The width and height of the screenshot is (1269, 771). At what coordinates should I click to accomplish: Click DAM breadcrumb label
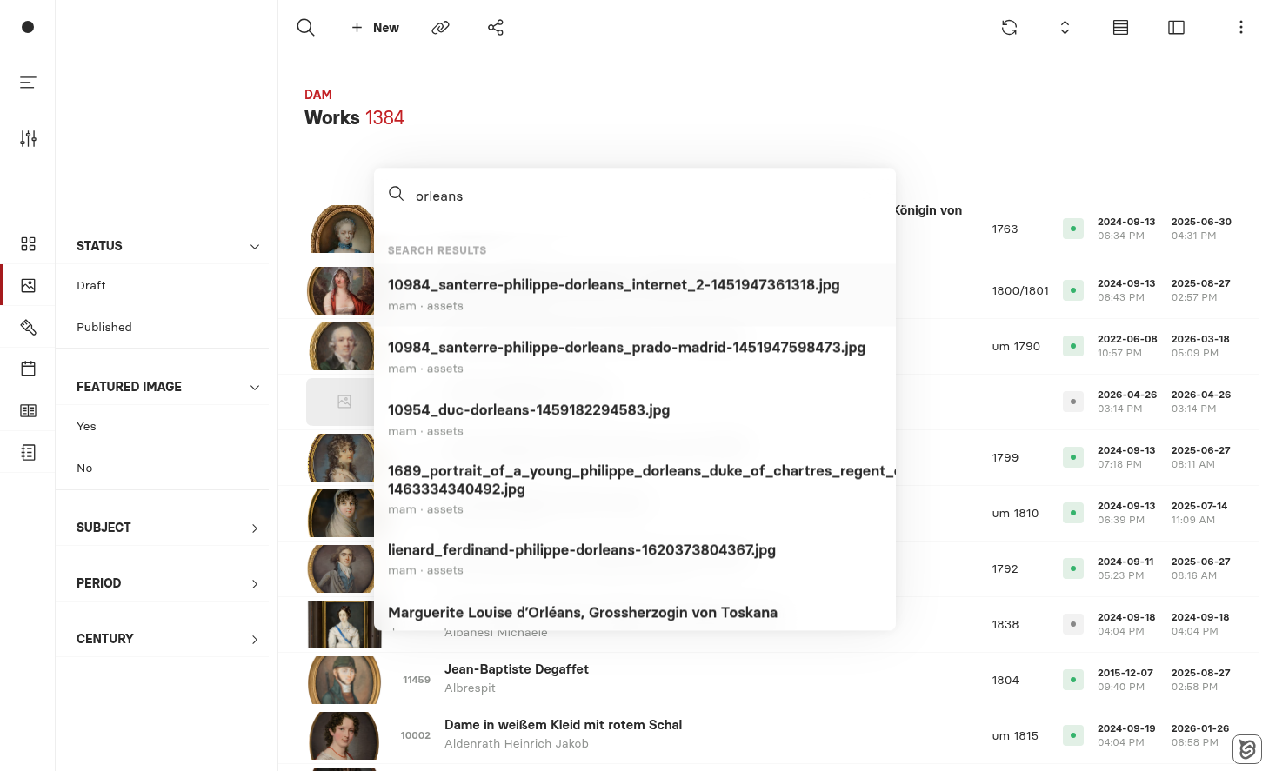(318, 95)
